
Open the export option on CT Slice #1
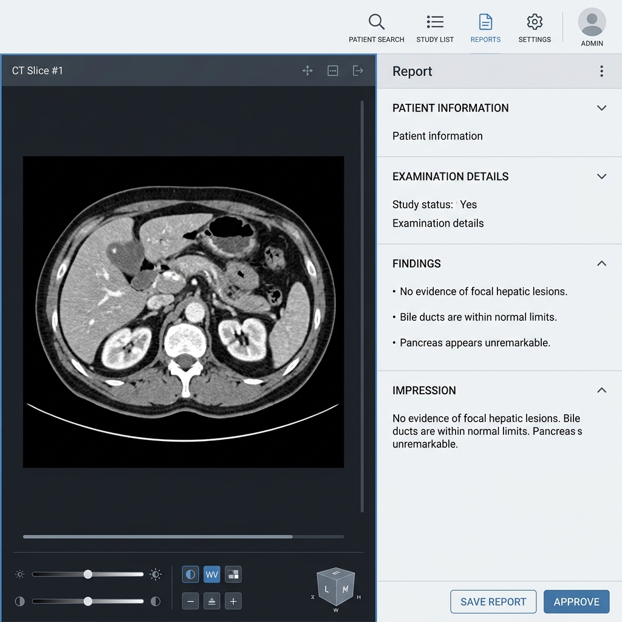[358, 70]
